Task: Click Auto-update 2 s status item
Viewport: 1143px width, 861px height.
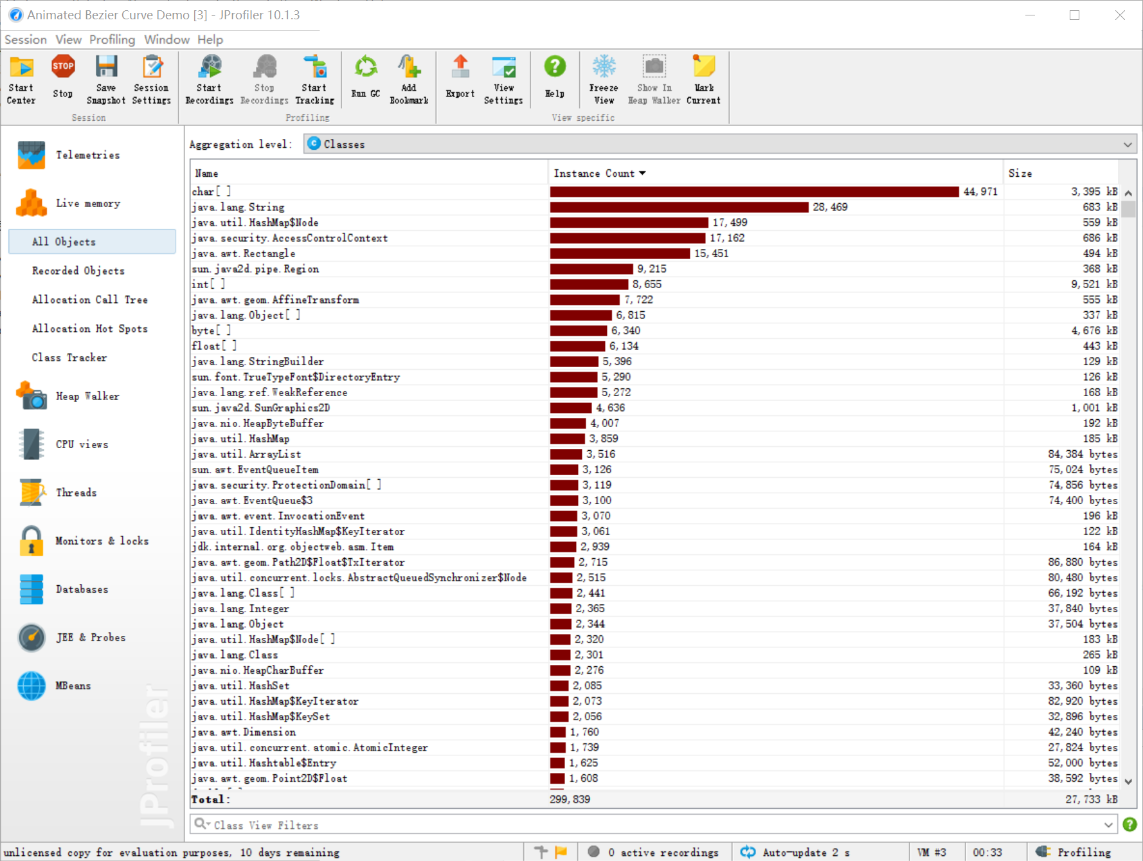Action: coord(797,852)
